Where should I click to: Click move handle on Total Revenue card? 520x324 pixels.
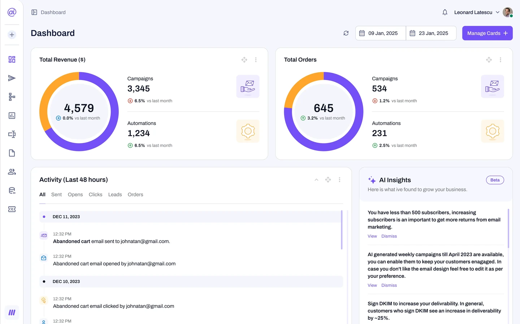[x=244, y=60]
